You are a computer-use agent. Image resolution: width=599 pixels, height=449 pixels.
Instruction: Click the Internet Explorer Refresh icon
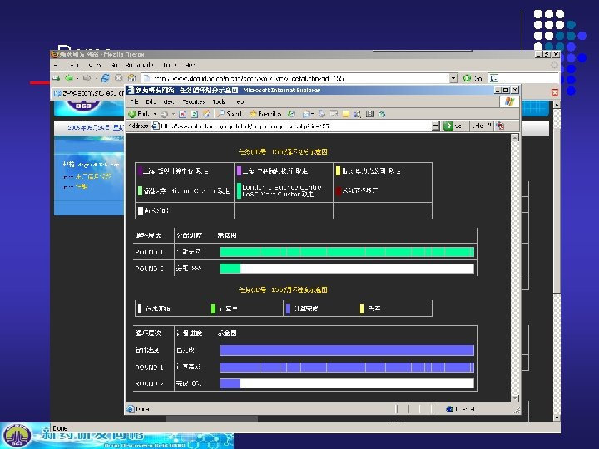[195, 114]
